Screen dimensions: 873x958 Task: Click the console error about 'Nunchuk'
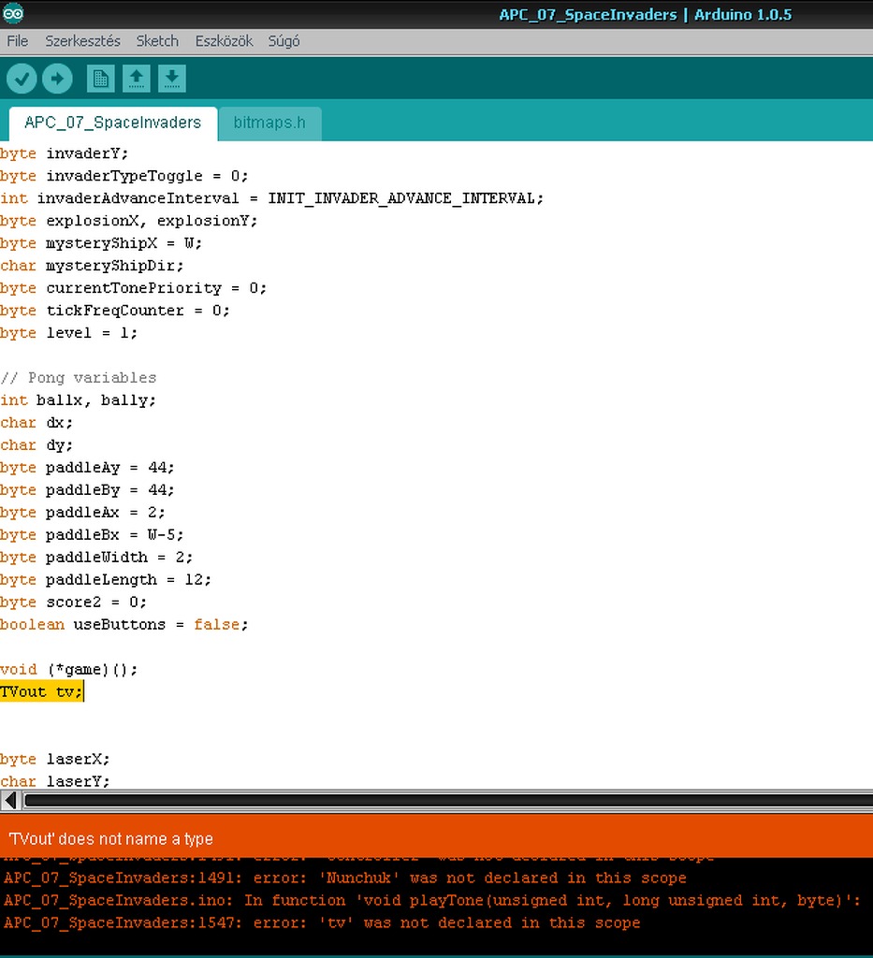345,878
